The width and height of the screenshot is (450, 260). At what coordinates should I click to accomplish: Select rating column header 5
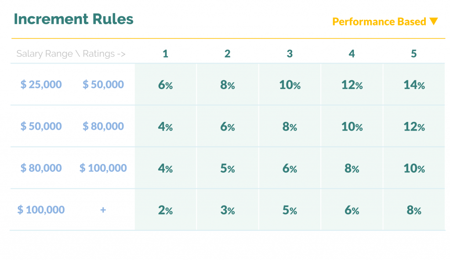pos(414,53)
